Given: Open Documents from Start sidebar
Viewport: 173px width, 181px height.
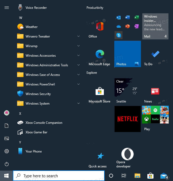Looking at the screenshot, I should [7, 126].
